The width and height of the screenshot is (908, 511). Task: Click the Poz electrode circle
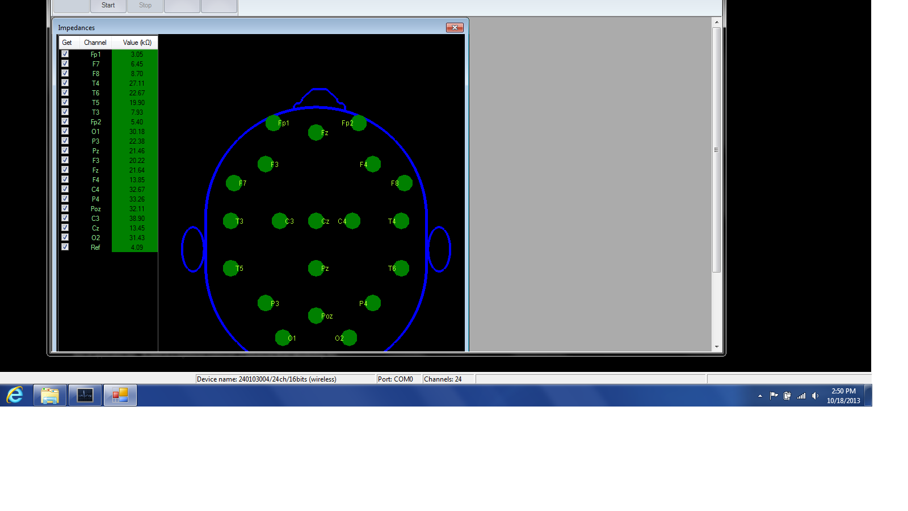point(316,316)
